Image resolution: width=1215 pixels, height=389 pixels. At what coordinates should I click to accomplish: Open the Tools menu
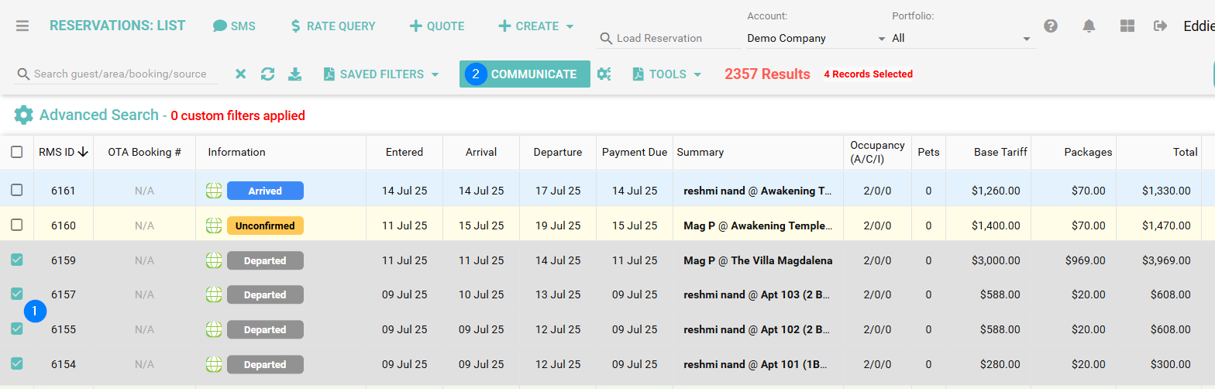click(x=667, y=74)
